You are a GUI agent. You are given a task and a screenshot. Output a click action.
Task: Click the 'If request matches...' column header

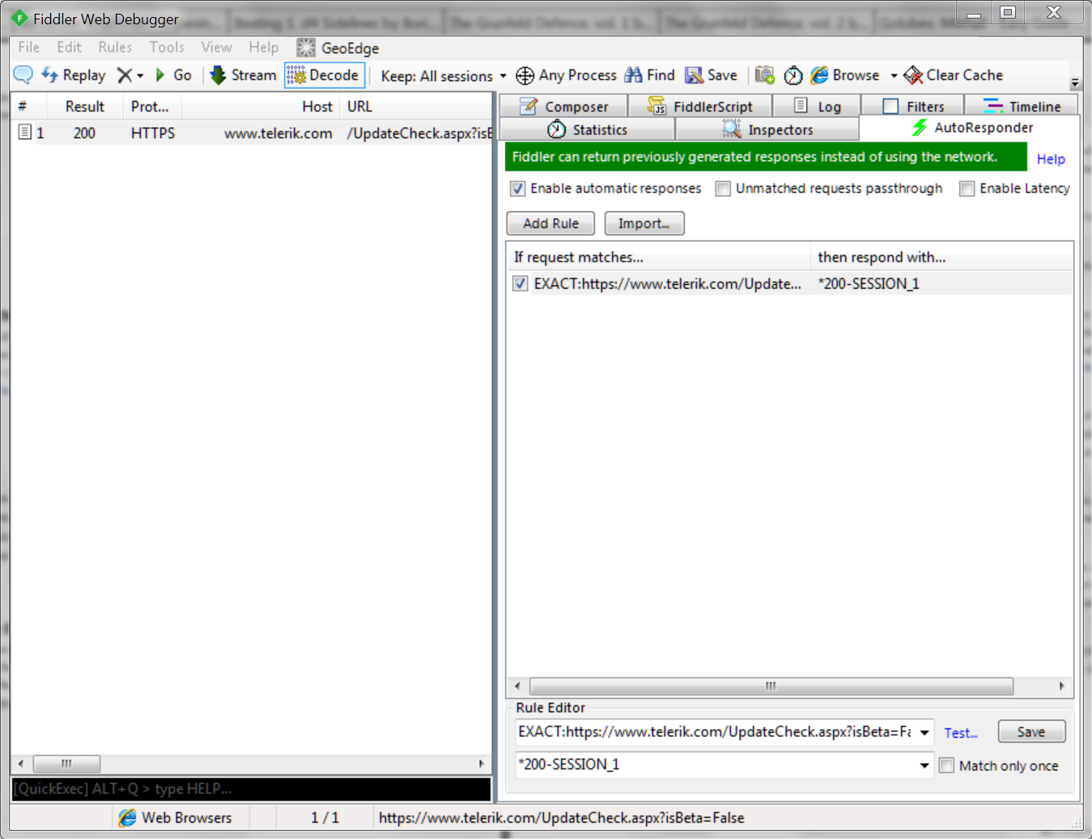click(659, 257)
